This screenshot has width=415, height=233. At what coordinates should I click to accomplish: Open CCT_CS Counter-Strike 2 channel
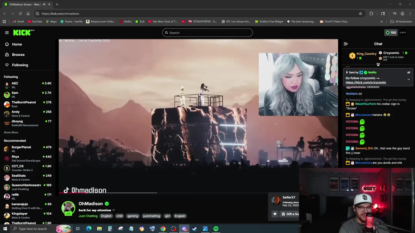pos(28,168)
